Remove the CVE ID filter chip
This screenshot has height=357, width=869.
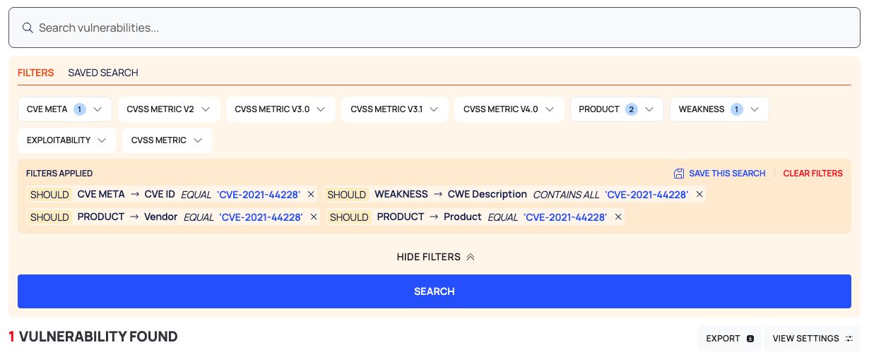coord(311,194)
